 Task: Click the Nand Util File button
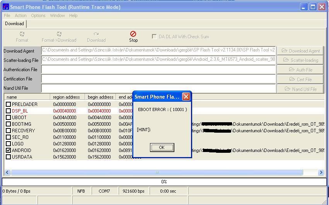(x=300, y=89)
